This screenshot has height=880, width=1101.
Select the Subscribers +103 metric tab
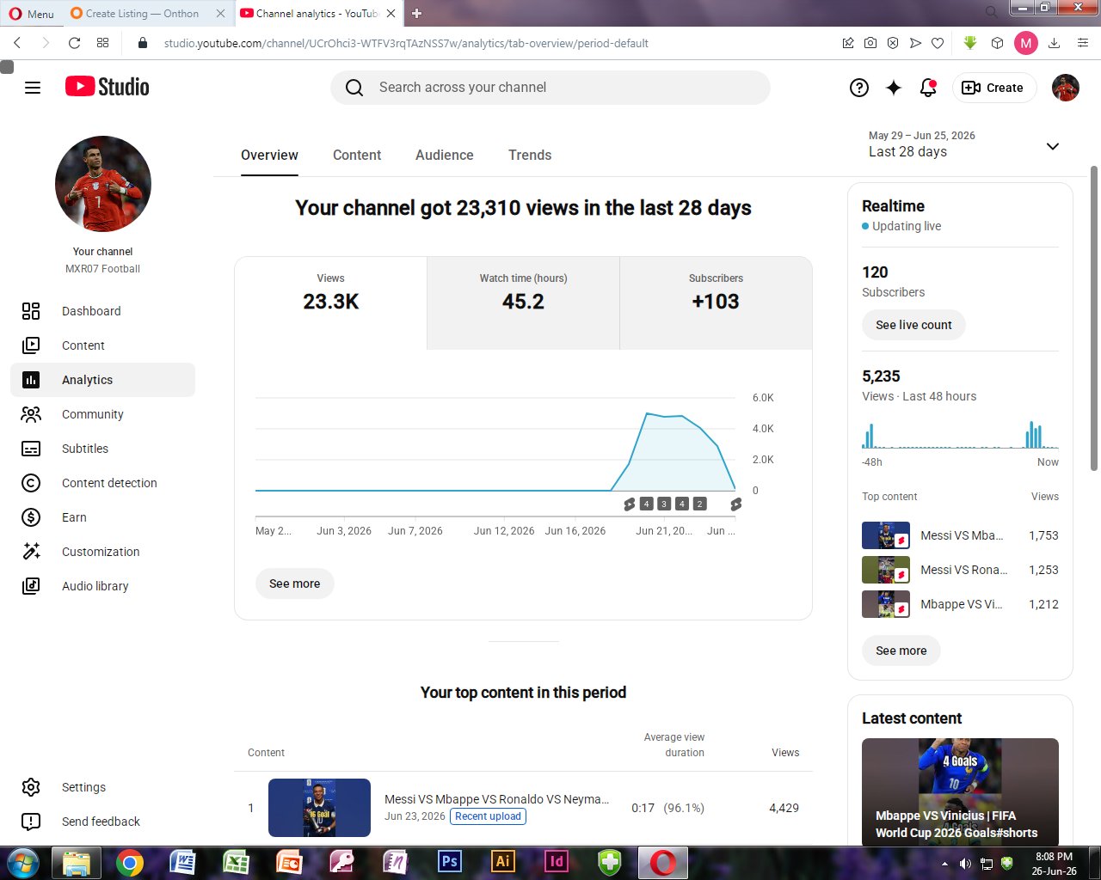(716, 303)
